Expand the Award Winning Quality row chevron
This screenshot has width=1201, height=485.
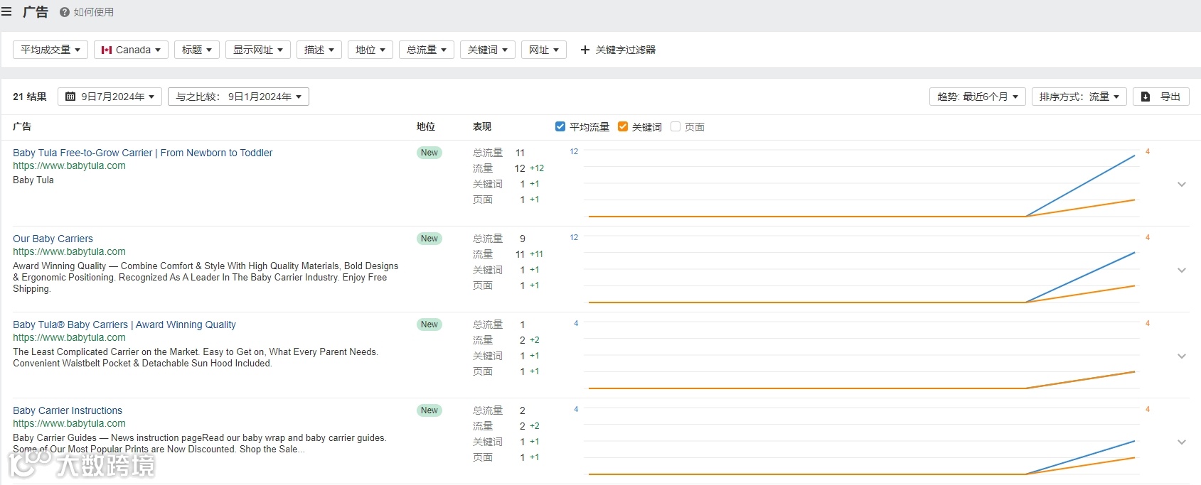(x=1182, y=356)
